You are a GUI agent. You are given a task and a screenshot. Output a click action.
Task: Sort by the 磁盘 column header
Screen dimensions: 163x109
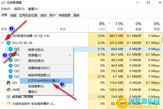point(138,29)
